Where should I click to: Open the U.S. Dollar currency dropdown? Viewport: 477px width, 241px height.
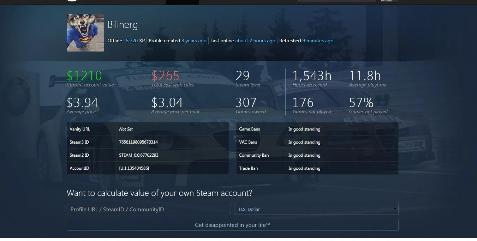coord(316,209)
